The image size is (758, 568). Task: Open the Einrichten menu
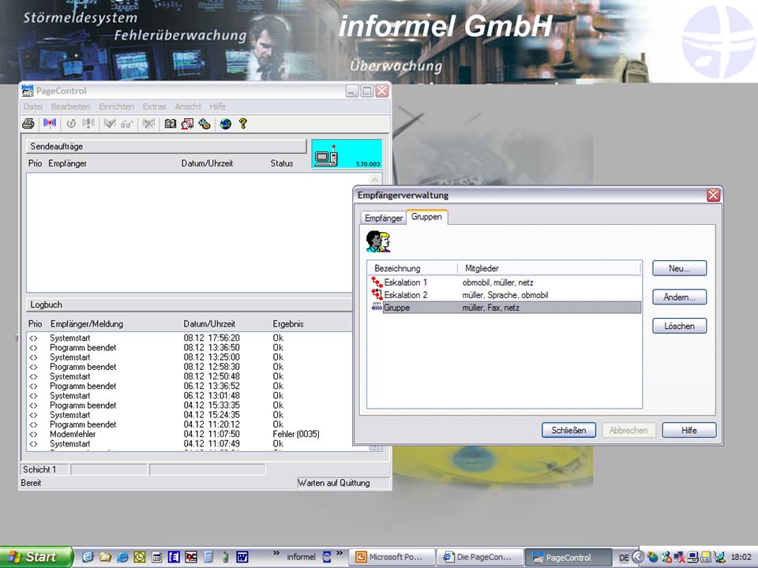[117, 106]
